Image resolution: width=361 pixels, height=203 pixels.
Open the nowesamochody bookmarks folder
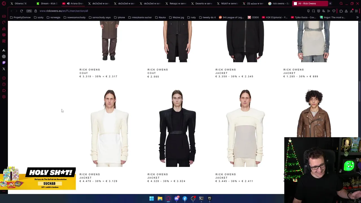pyautogui.click(x=74, y=17)
